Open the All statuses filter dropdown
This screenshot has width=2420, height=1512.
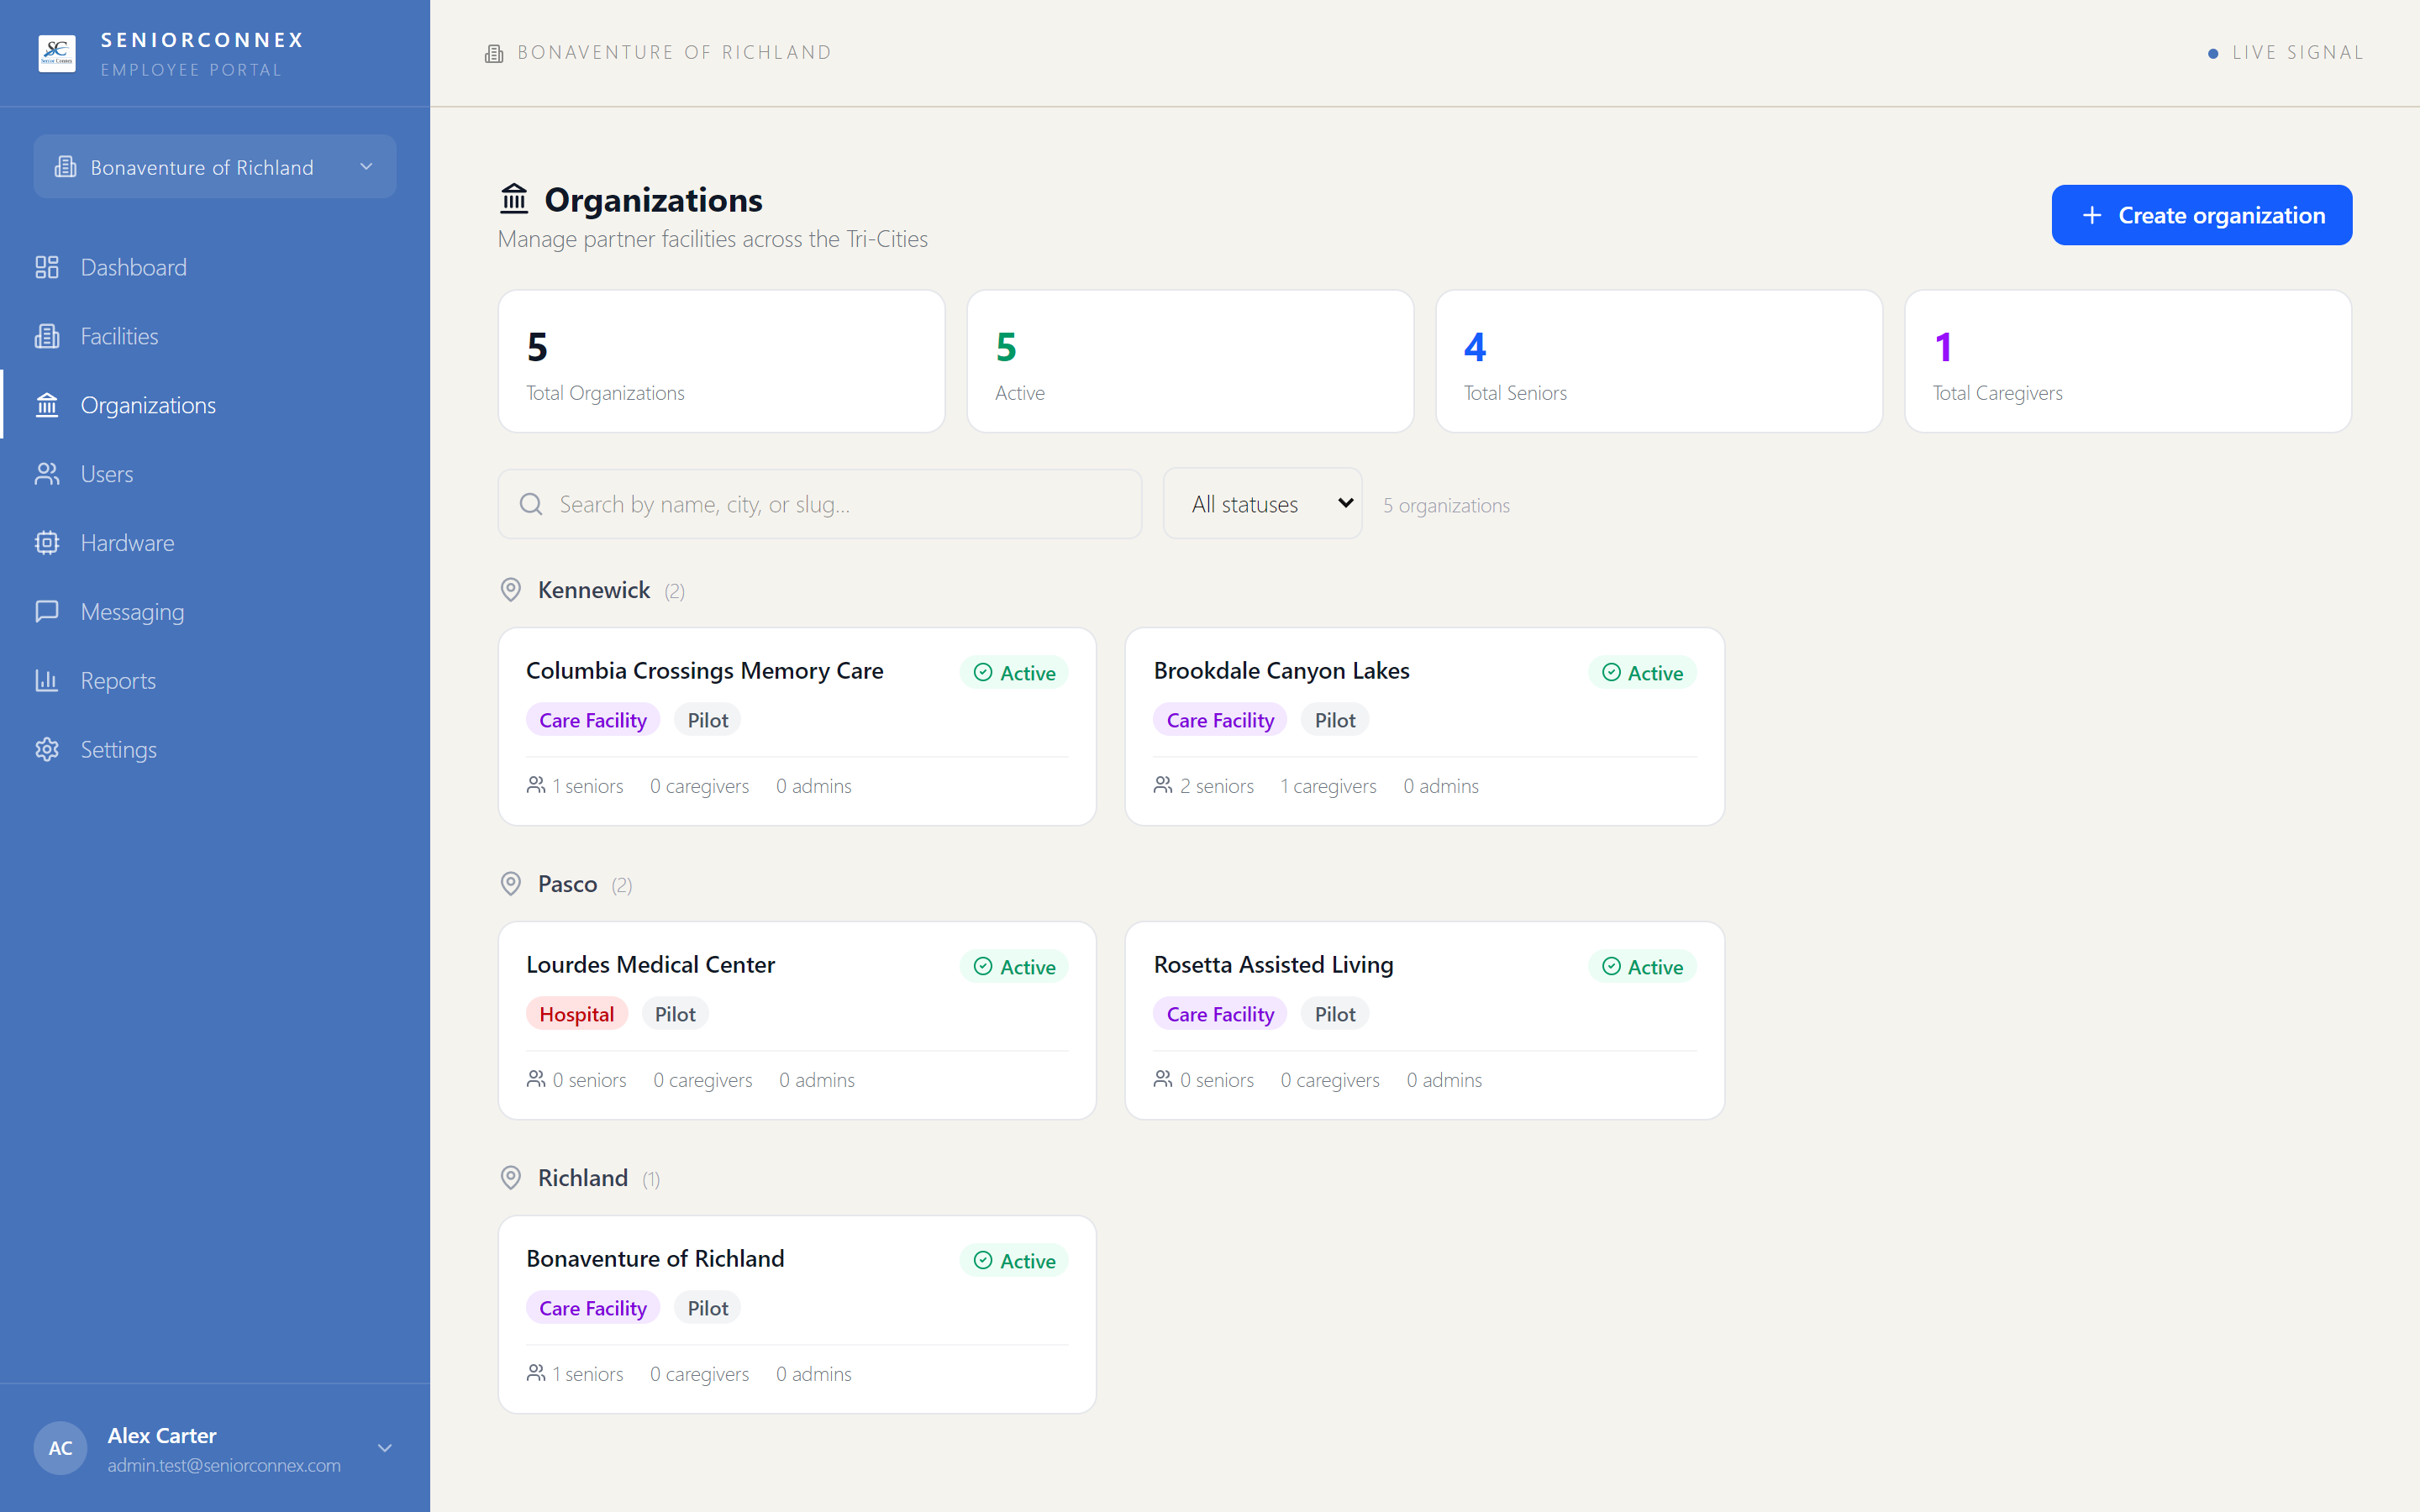click(1262, 504)
